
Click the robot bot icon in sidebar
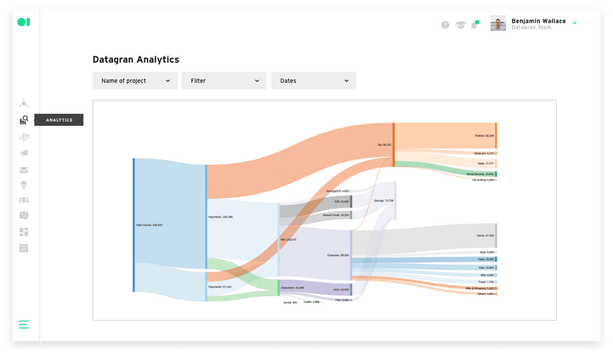[24, 215]
